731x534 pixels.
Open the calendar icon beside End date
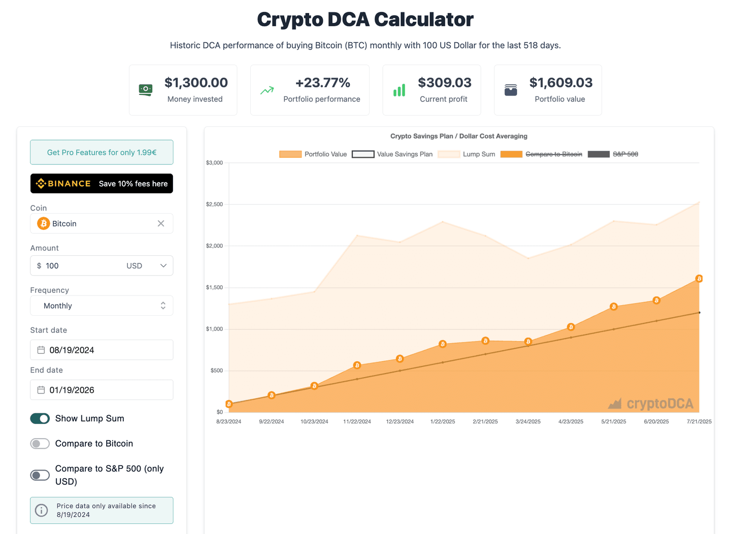tap(41, 389)
